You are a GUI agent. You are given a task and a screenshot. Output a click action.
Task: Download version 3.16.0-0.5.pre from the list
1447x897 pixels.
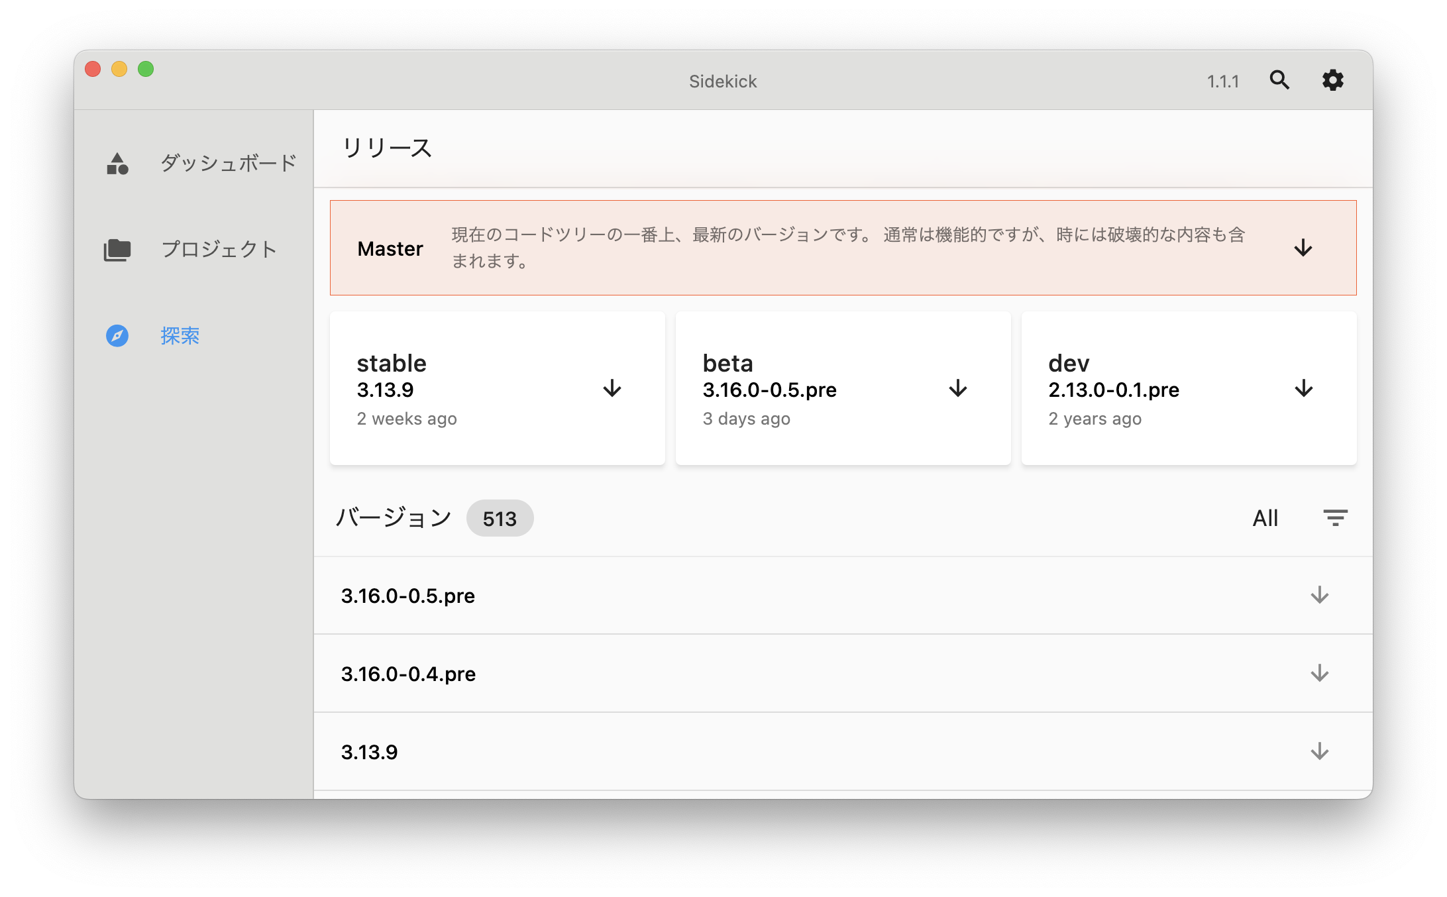[x=1320, y=595]
